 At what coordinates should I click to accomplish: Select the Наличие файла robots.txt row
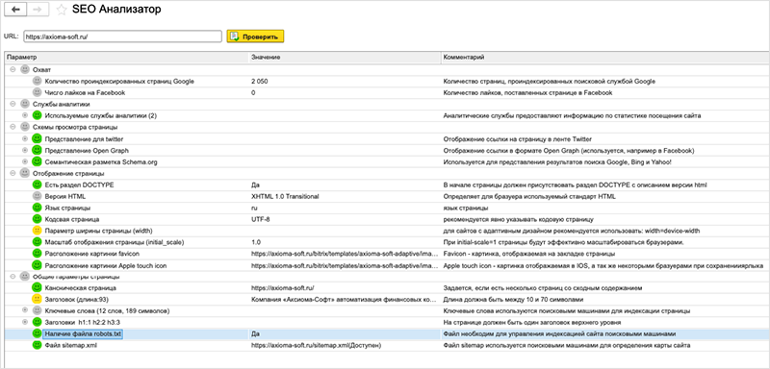pos(387,333)
